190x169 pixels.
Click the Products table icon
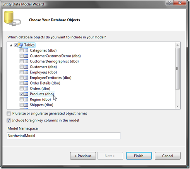tap(26, 94)
